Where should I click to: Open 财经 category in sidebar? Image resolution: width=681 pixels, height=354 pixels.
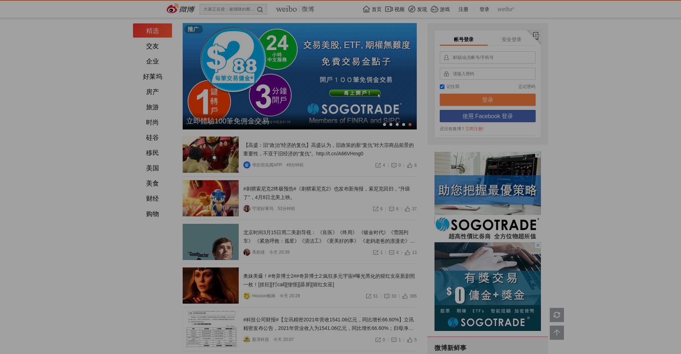(153, 199)
